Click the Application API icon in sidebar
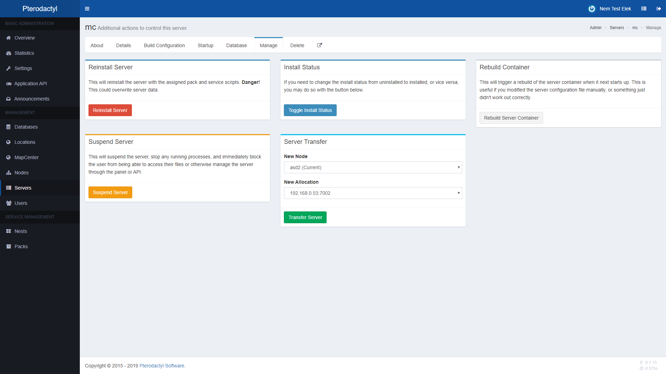This screenshot has height=374, width=666. click(9, 84)
